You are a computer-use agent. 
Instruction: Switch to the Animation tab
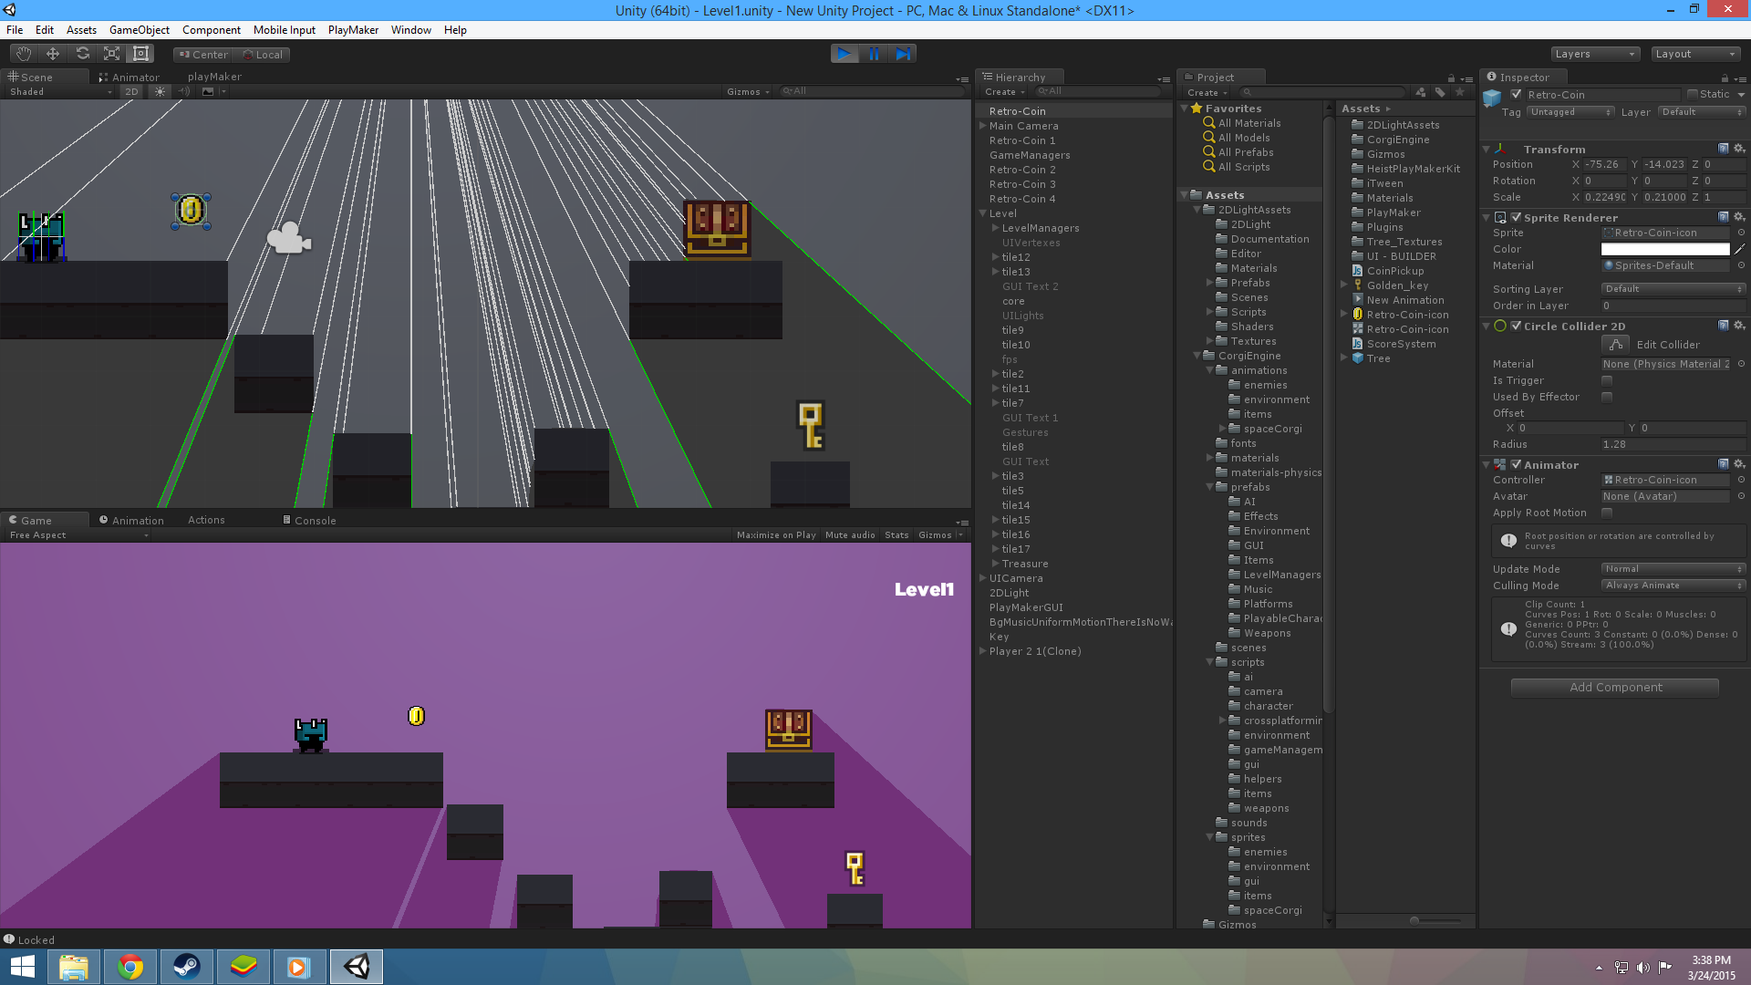coord(131,520)
